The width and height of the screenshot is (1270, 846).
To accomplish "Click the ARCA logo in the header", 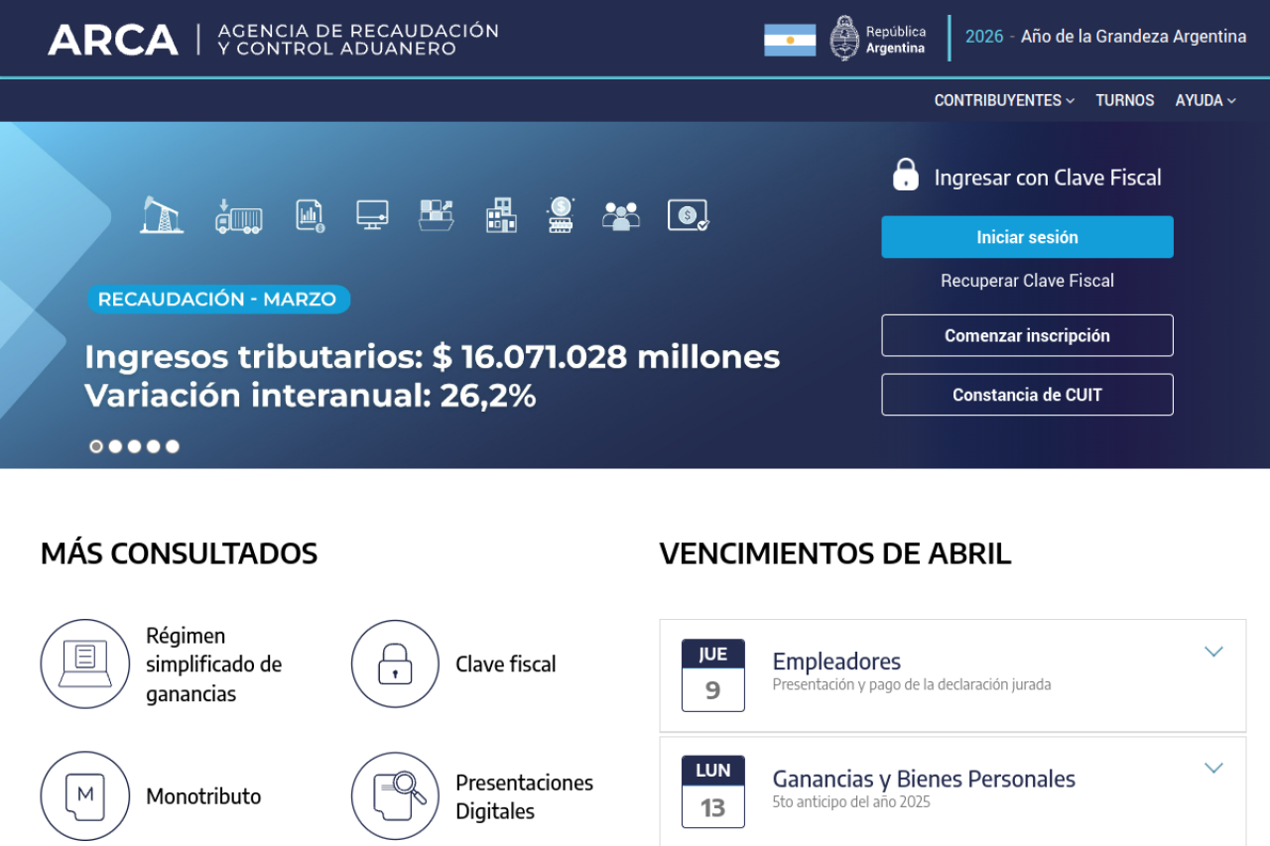I will [x=113, y=40].
